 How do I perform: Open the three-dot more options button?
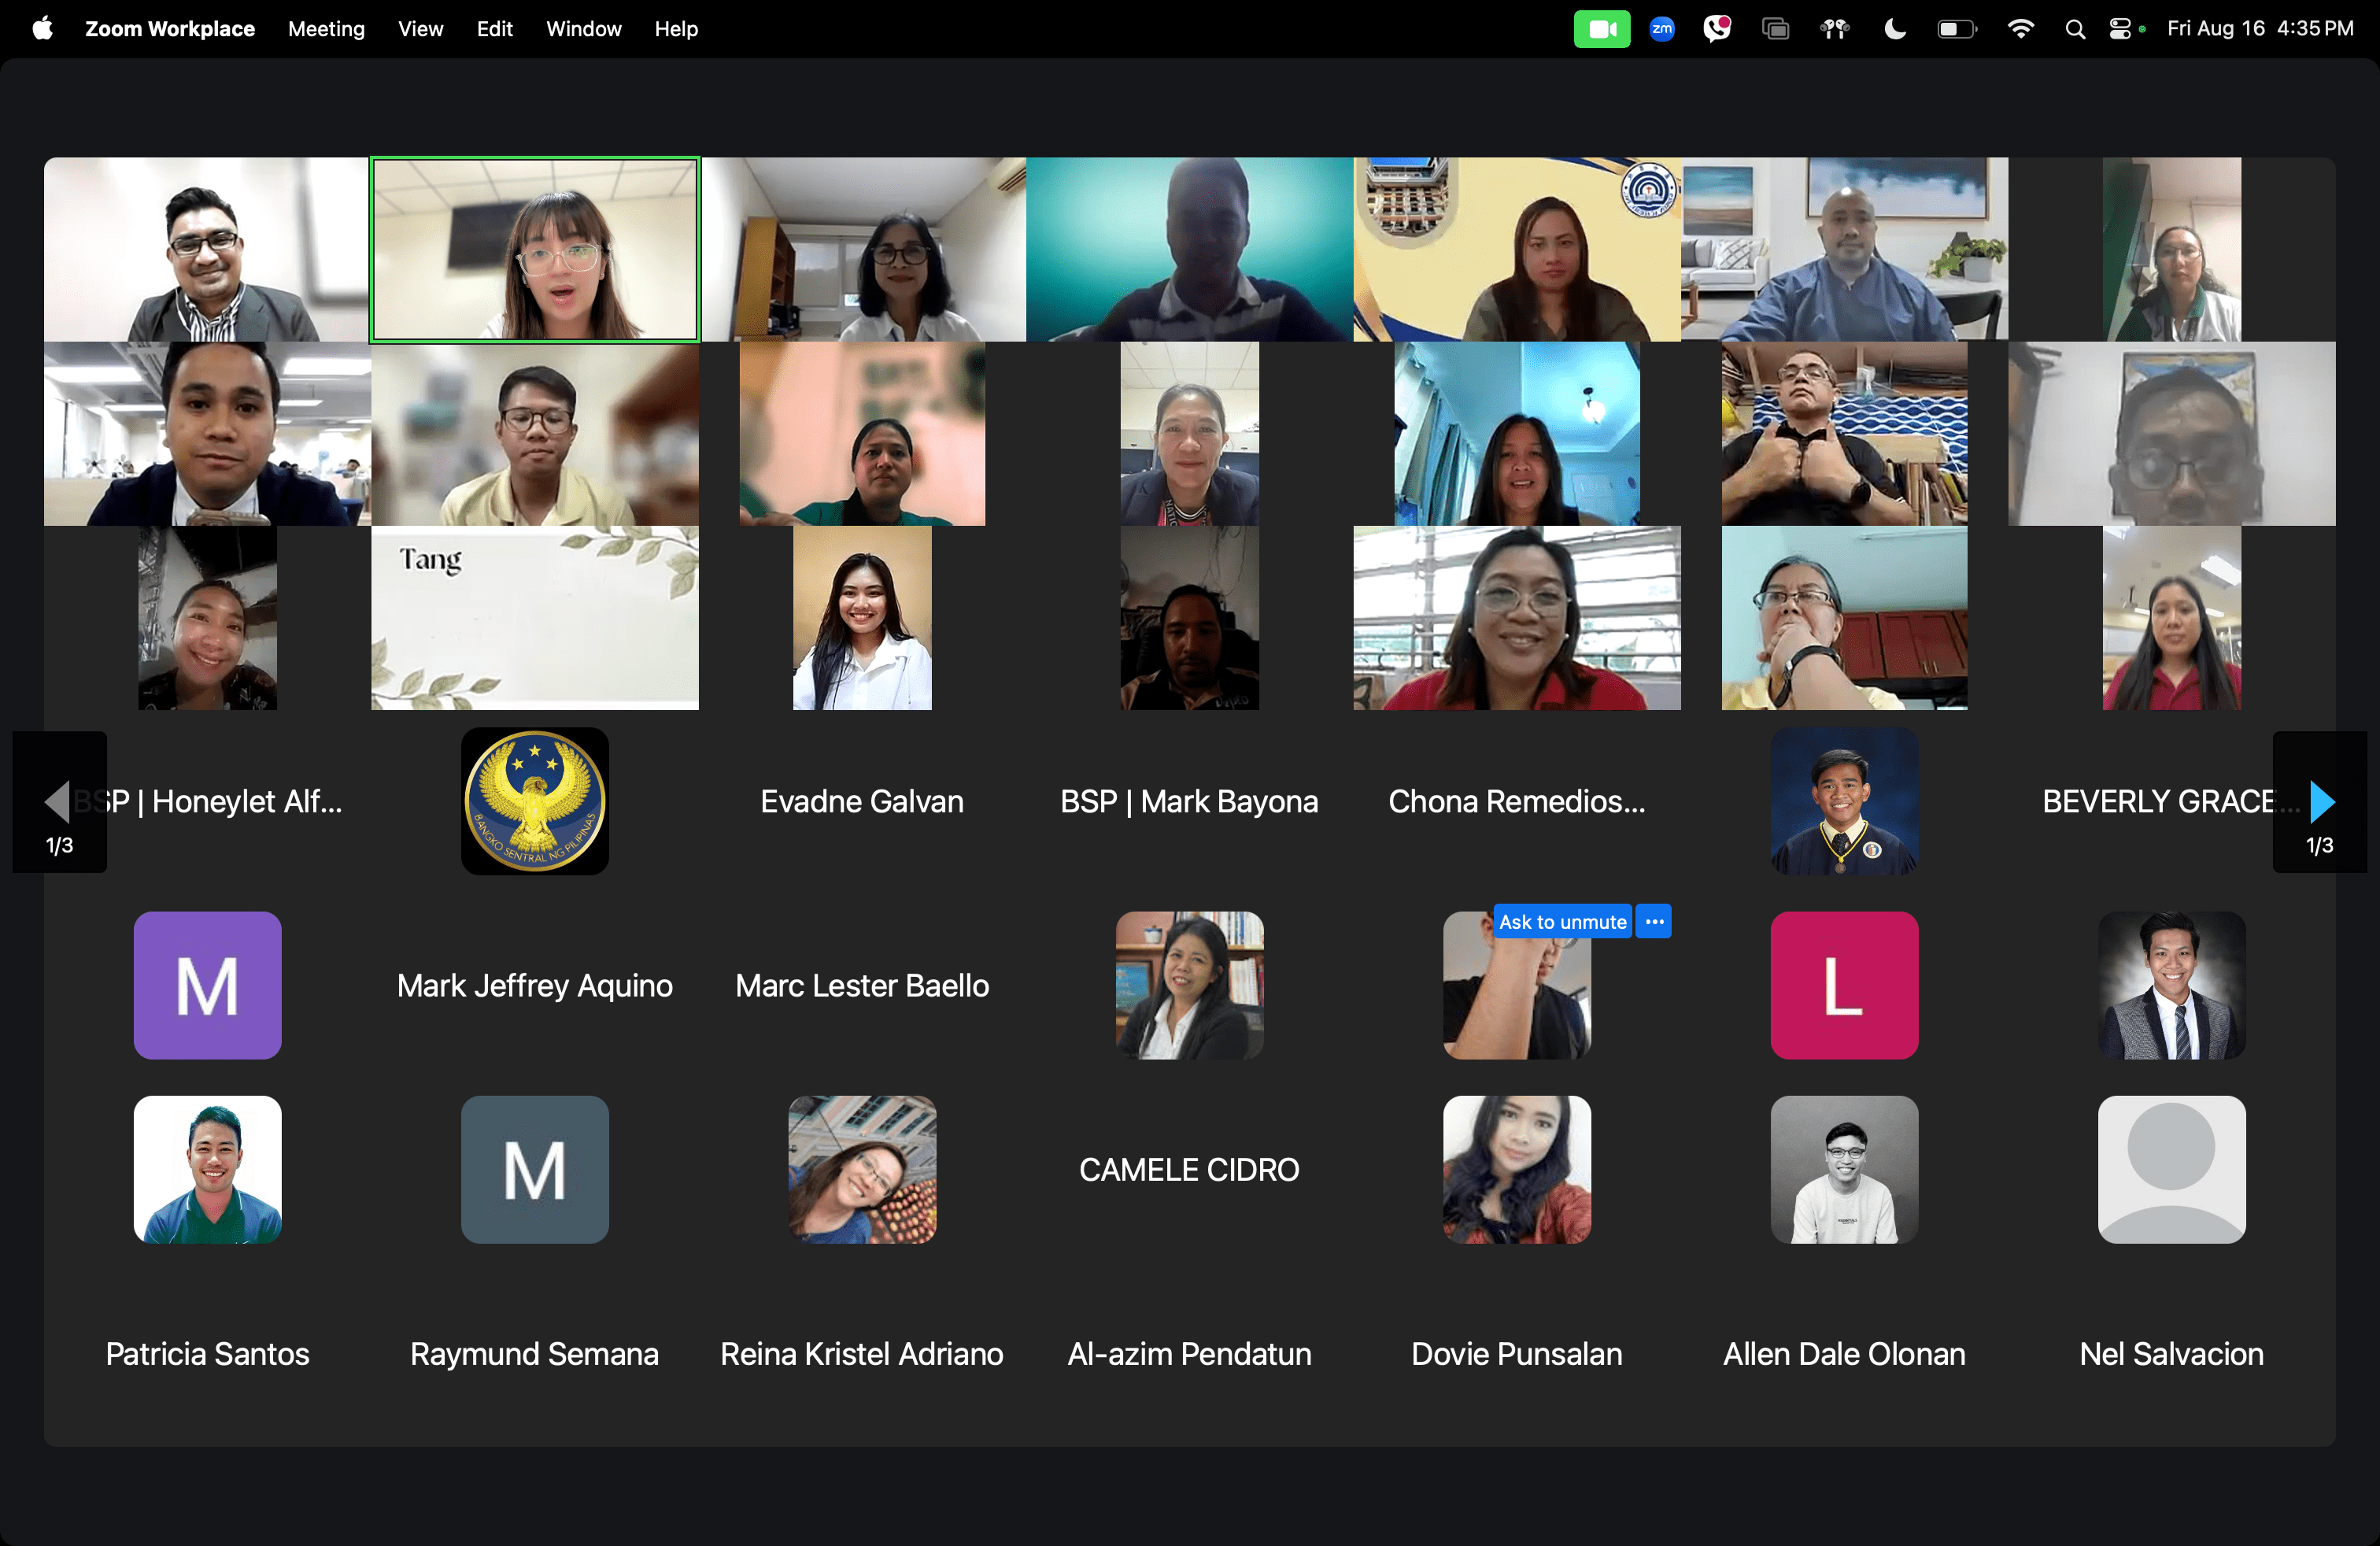point(1654,921)
